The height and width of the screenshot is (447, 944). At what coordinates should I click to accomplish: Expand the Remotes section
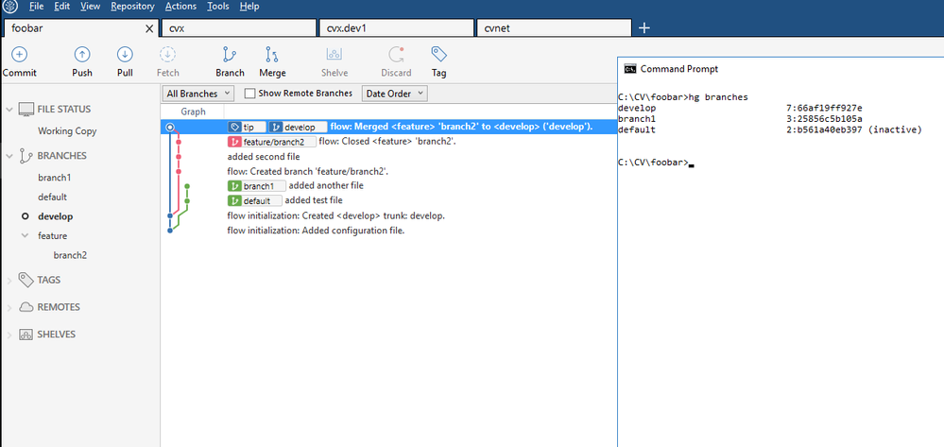pos(9,307)
